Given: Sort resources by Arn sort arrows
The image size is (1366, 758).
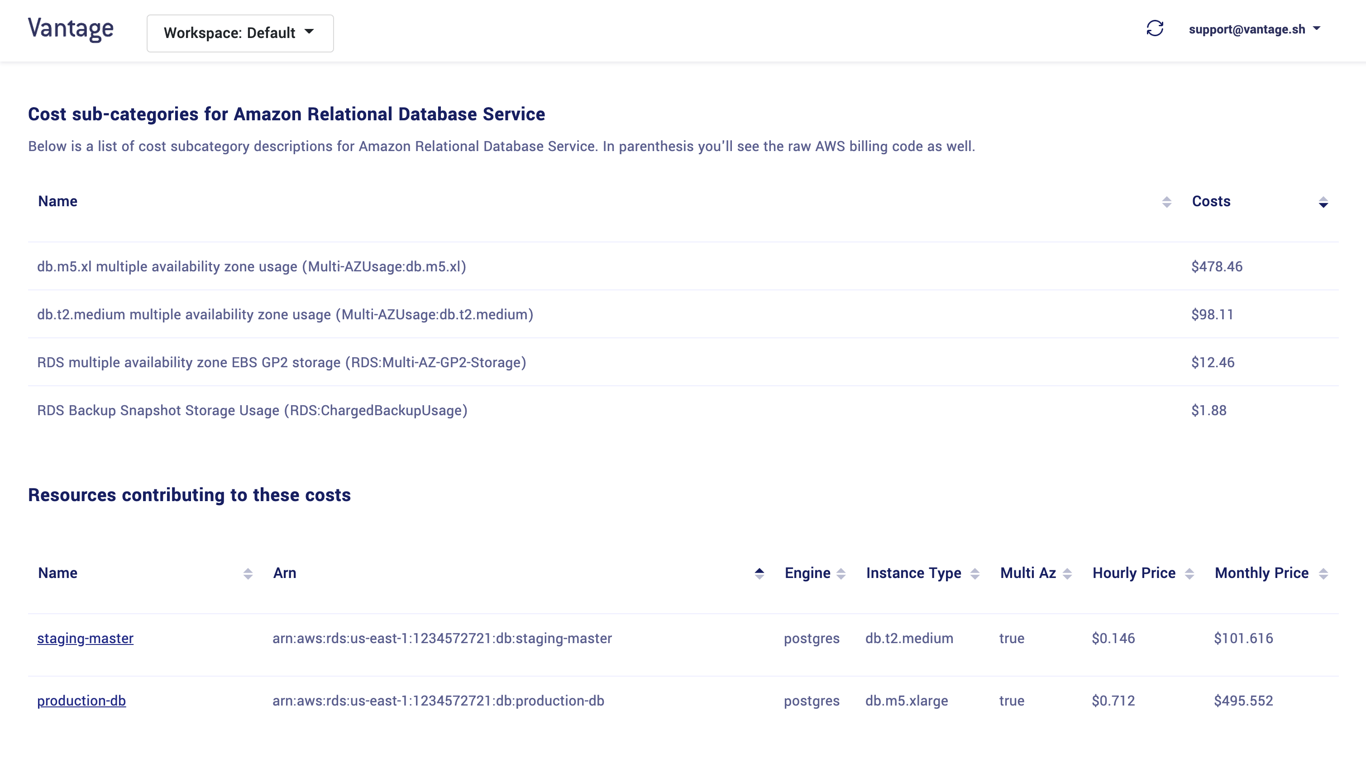Looking at the screenshot, I should (759, 573).
